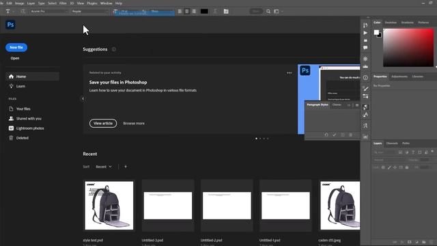Toggle pixel layer filter in Layers panel
The height and width of the screenshot is (246, 437).
point(400,152)
